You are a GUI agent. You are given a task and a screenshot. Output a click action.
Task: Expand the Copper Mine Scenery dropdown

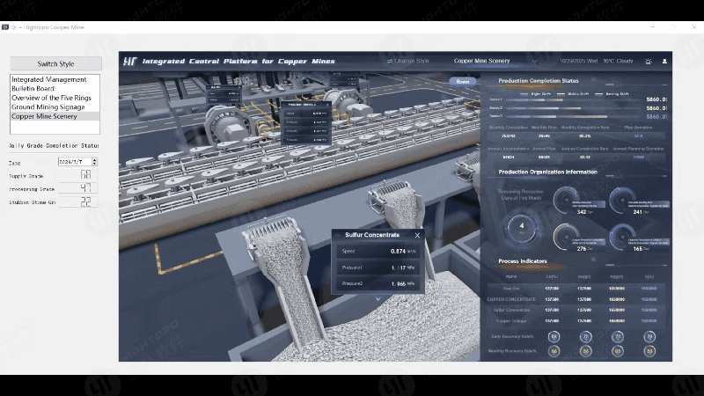533,61
